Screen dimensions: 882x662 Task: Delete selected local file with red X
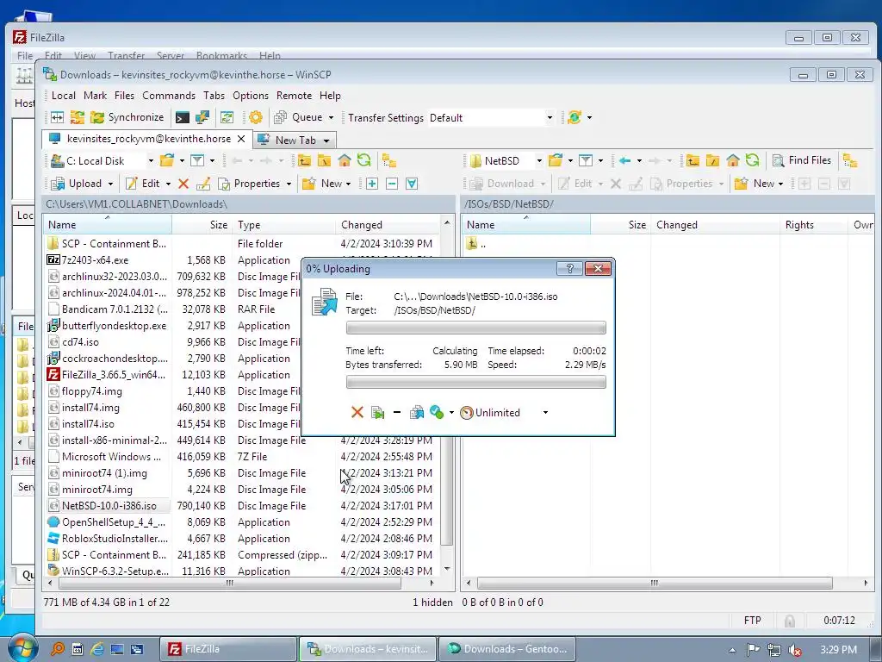(183, 184)
